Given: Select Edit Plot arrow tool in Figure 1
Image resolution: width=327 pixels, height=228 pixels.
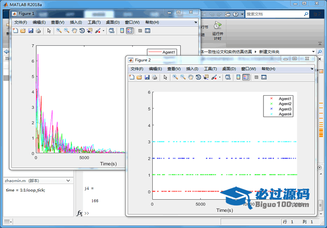Looking at the screenshot, I should 49,31.
